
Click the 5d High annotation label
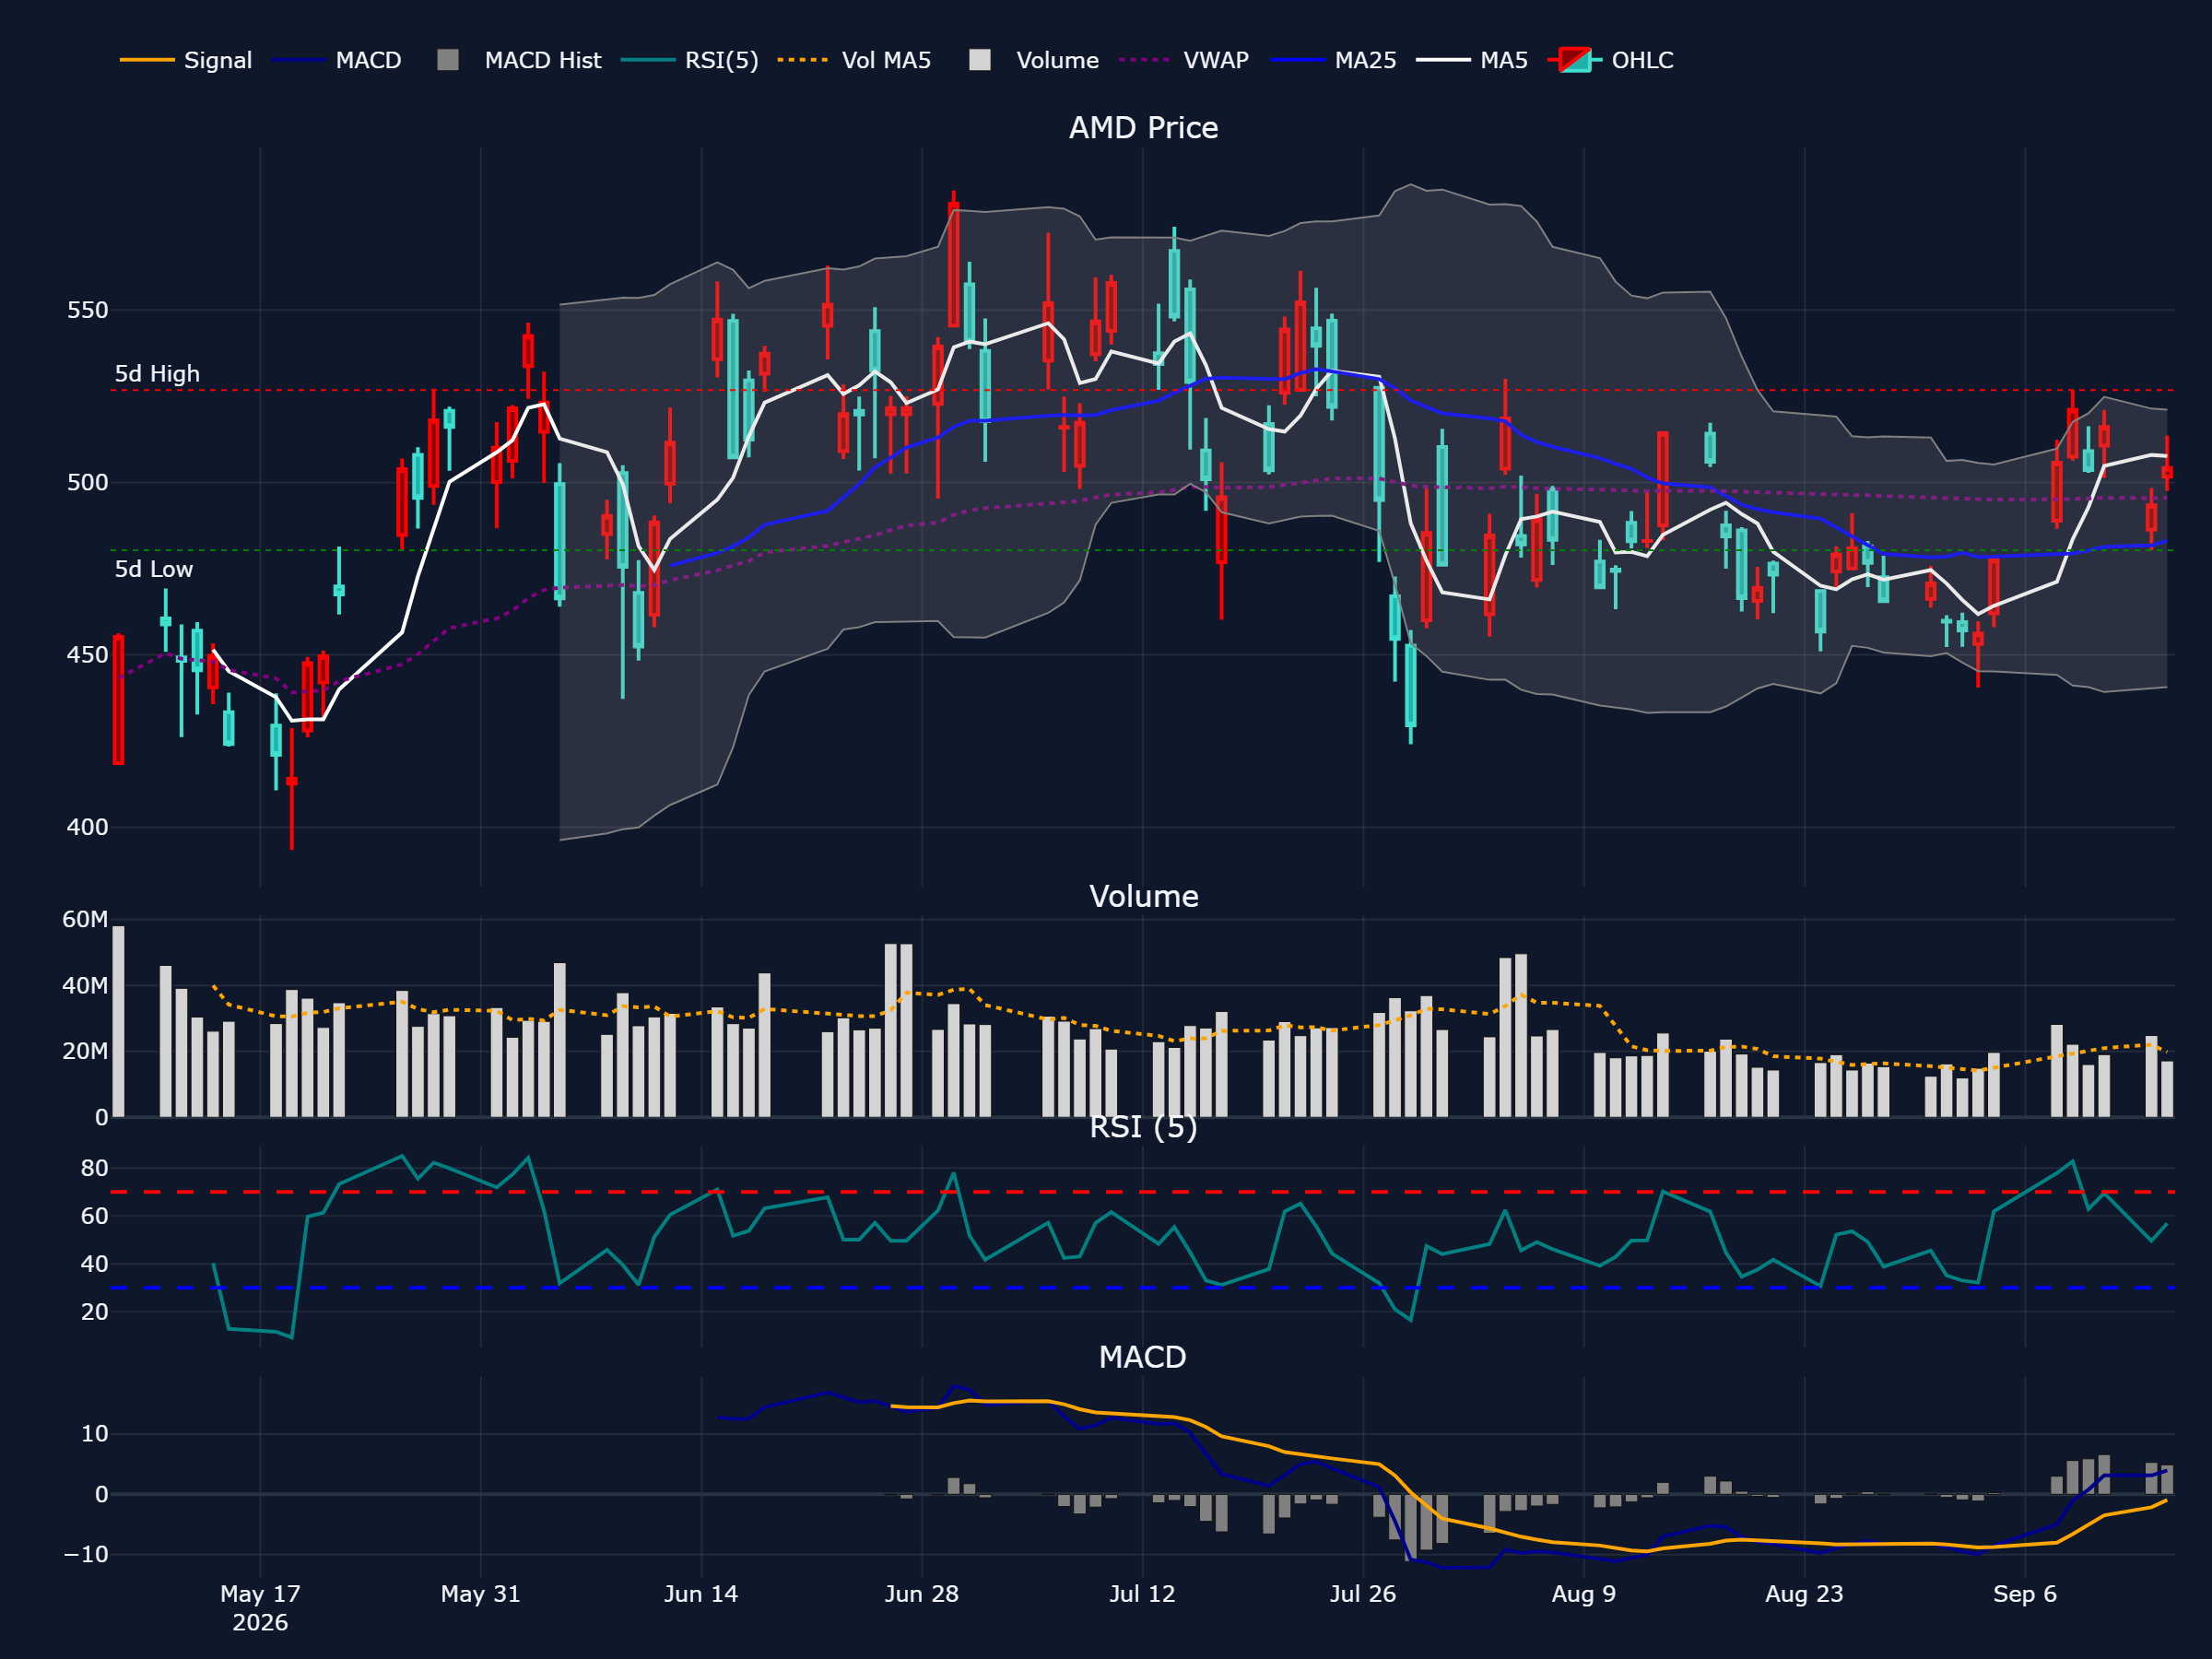coord(157,374)
